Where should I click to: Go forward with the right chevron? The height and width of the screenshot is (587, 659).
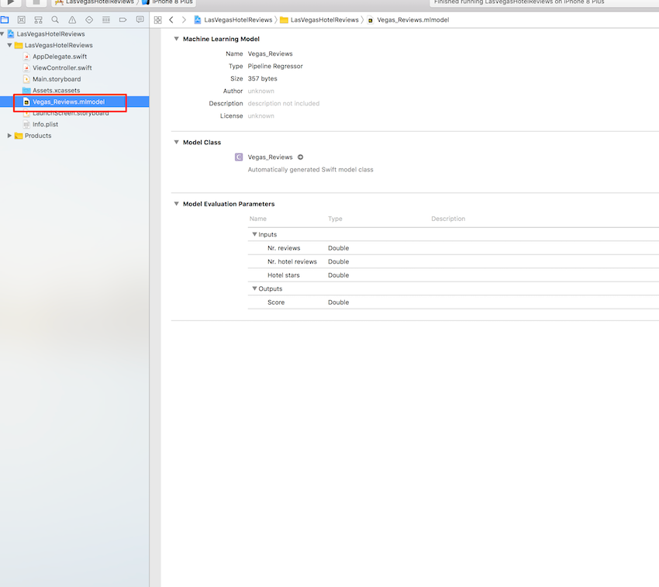point(184,19)
